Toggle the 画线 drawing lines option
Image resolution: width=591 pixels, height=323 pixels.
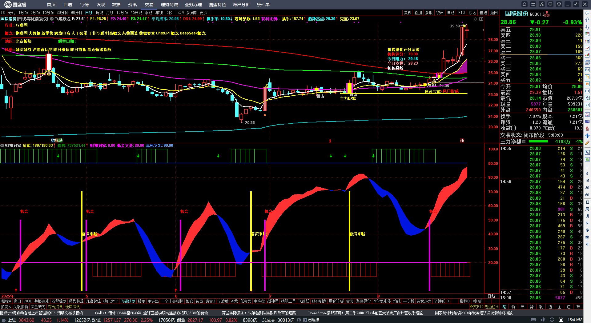[450, 13]
